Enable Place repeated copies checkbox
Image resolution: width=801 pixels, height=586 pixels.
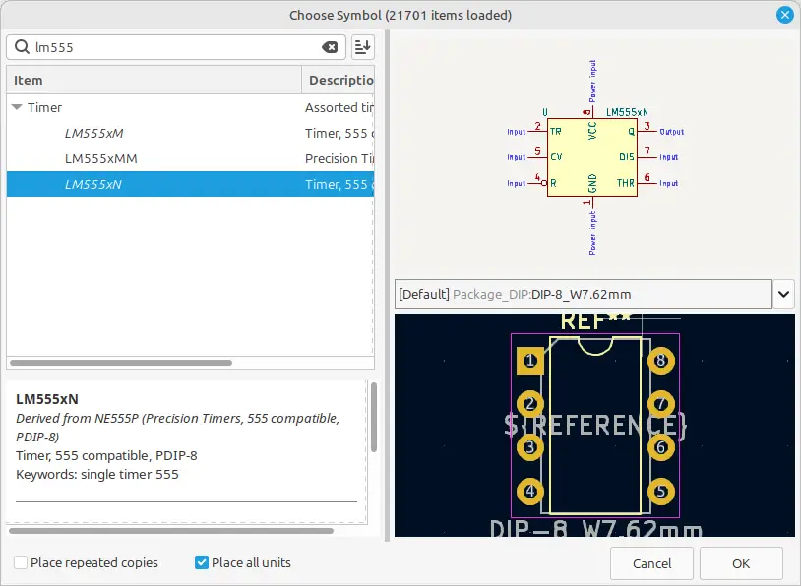(21, 562)
